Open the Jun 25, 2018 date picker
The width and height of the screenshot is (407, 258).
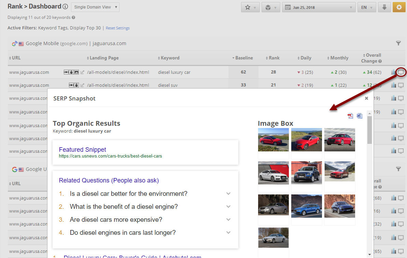(x=319, y=7)
